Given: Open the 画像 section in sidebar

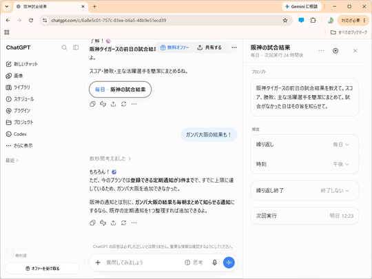Looking at the screenshot, I should click(14, 76).
